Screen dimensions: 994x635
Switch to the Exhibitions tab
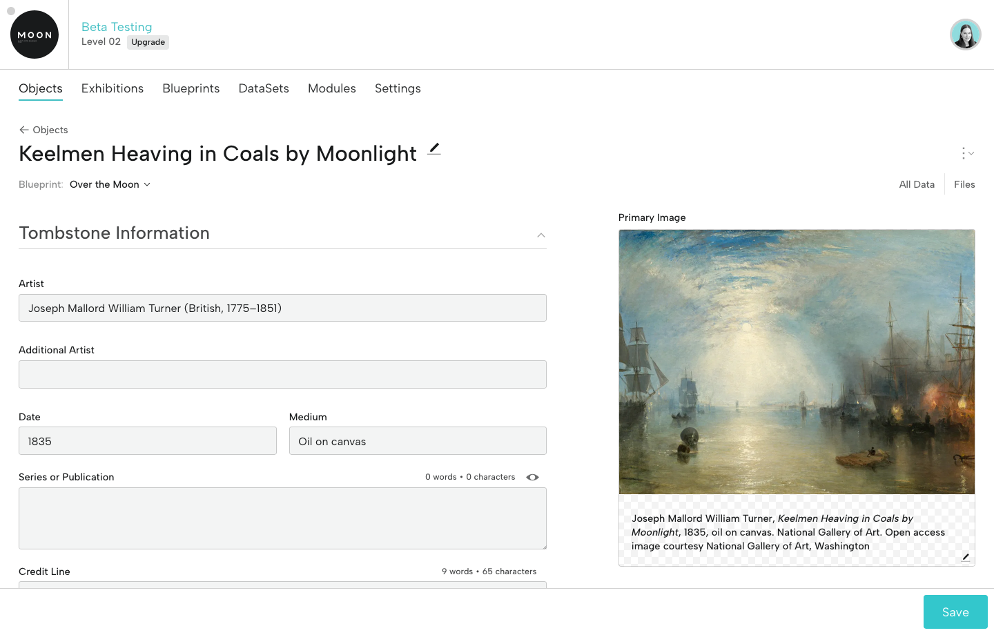(x=113, y=88)
